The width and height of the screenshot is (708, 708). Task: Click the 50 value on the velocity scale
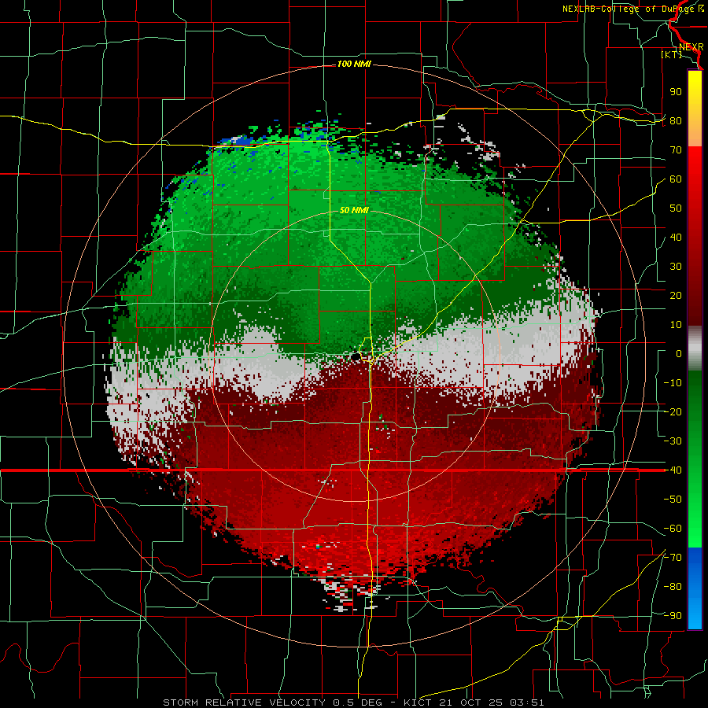pyautogui.click(x=676, y=208)
